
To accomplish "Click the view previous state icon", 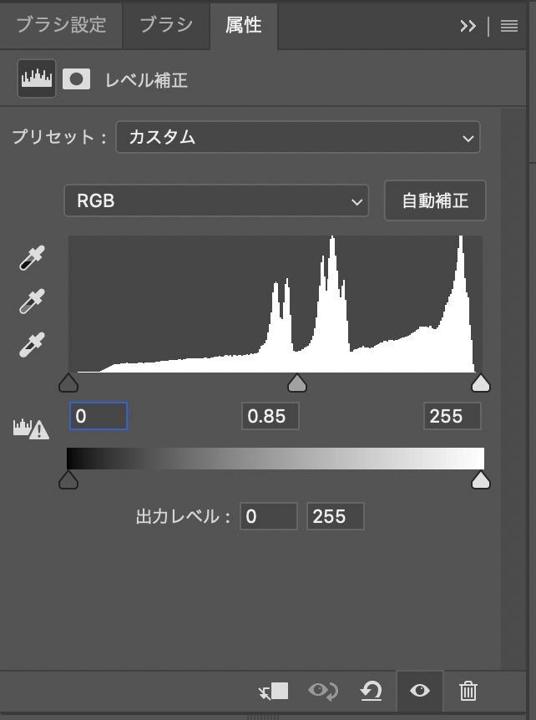I will coord(322,691).
